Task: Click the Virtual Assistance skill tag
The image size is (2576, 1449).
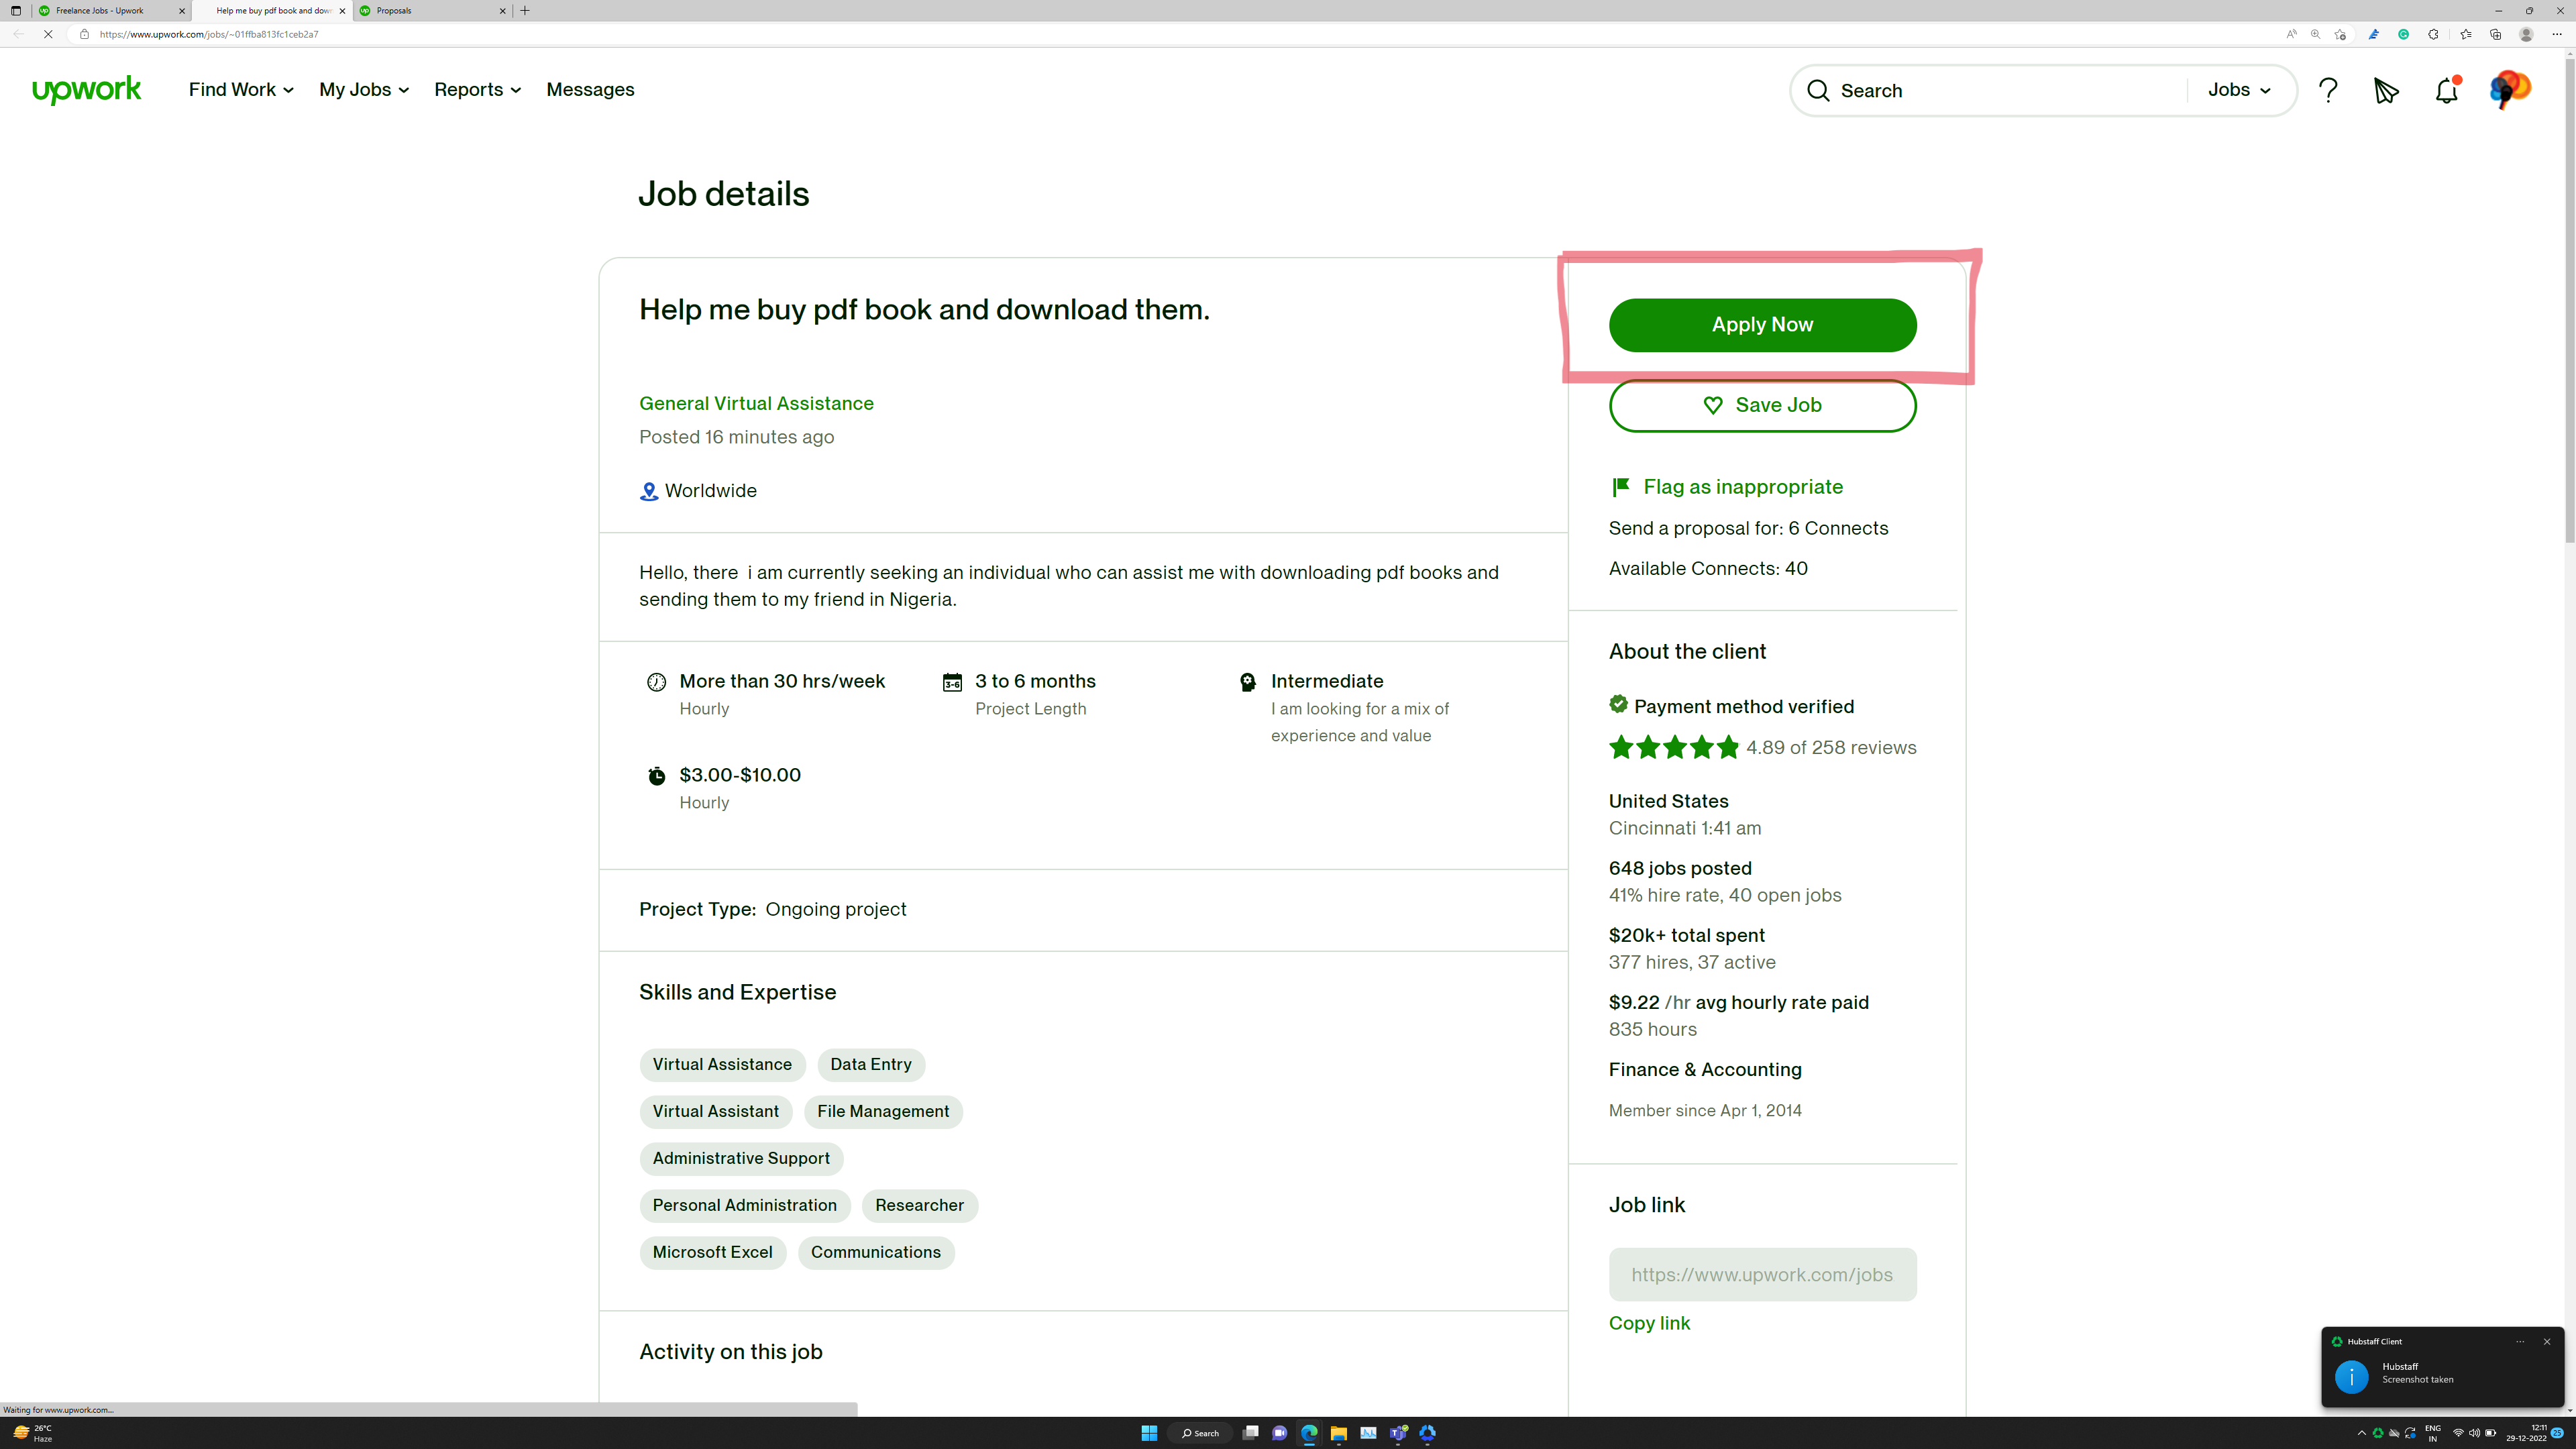Action: pos(722,1065)
